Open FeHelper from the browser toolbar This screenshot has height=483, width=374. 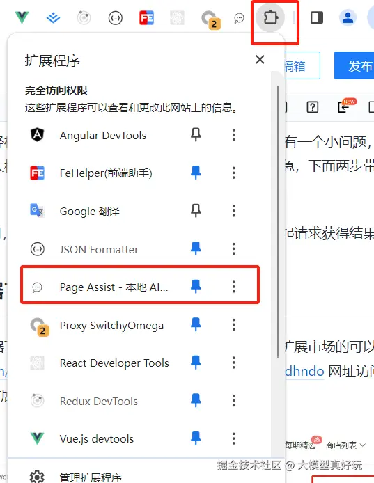[146, 18]
